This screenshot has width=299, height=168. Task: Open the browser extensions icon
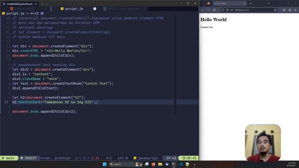(290, 10)
